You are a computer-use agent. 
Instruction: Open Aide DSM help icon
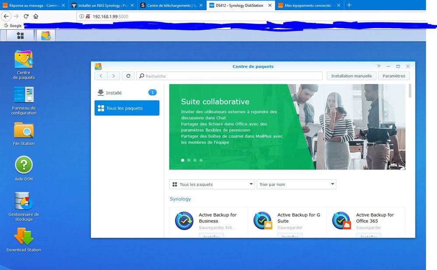pyautogui.click(x=24, y=166)
